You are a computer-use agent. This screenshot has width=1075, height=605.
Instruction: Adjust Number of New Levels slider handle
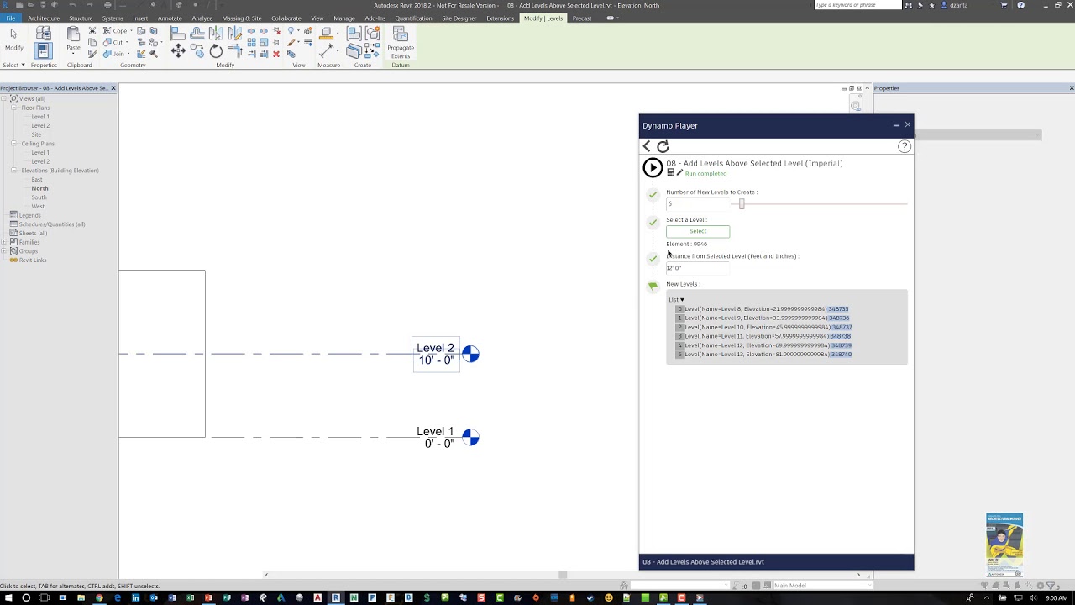click(x=742, y=204)
